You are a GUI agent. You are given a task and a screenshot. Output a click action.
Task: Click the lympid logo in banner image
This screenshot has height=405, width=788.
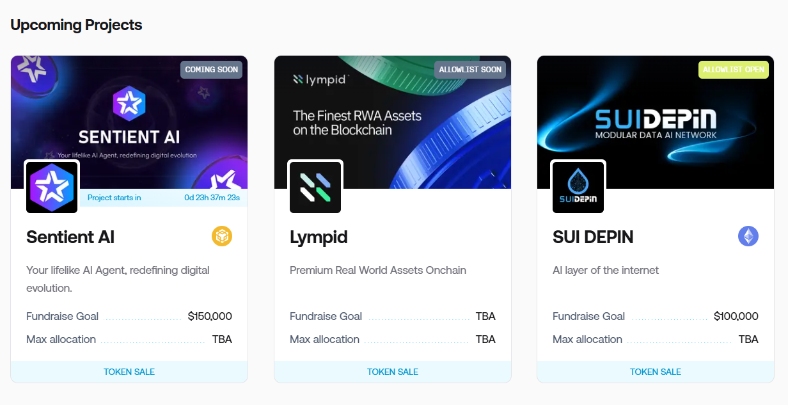[320, 79]
